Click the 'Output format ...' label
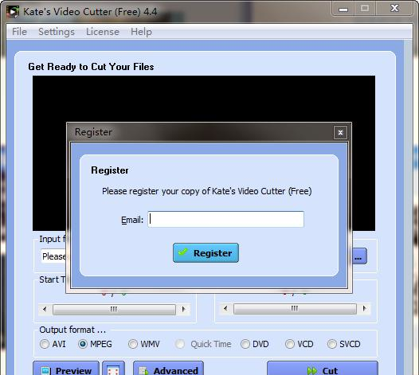Image resolution: width=419 pixels, height=375 pixels. [x=72, y=330]
